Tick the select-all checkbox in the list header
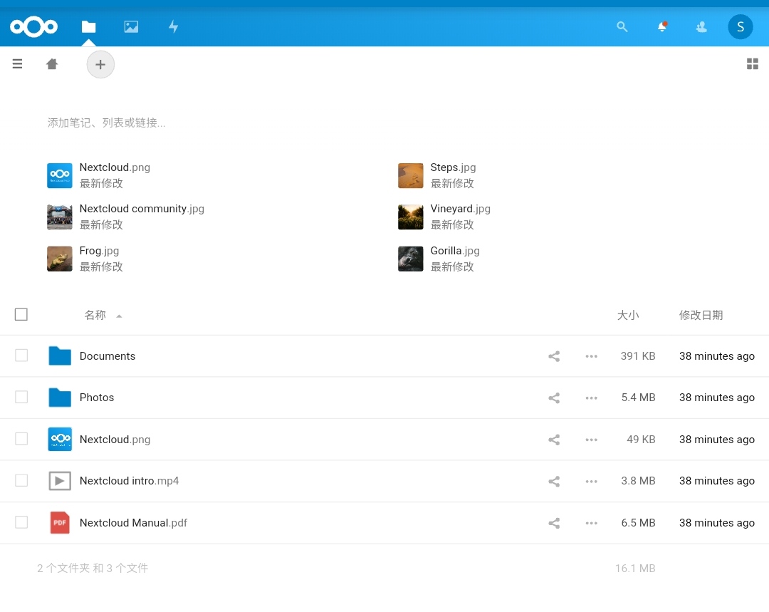The image size is (769, 612). point(21,314)
